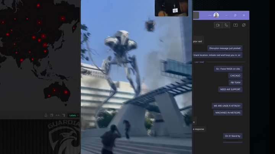Click the share screen icon in chat
Image resolution: width=275 pixels, height=154 pixels.
click(x=235, y=25)
